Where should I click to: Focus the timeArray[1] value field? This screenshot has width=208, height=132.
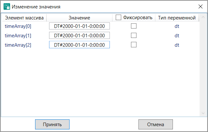pyautogui.click(x=79, y=36)
